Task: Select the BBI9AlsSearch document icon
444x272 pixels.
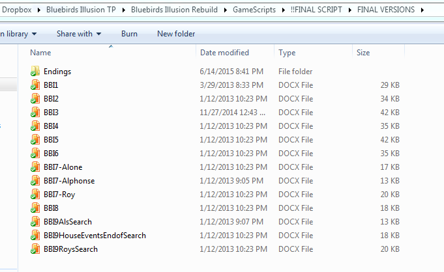Action: pos(35,222)
